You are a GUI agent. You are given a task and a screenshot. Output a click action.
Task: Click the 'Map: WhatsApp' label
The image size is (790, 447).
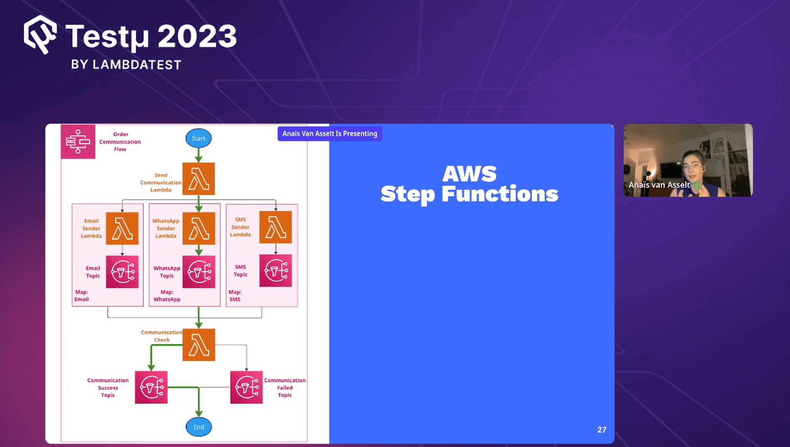click(167, 296)
